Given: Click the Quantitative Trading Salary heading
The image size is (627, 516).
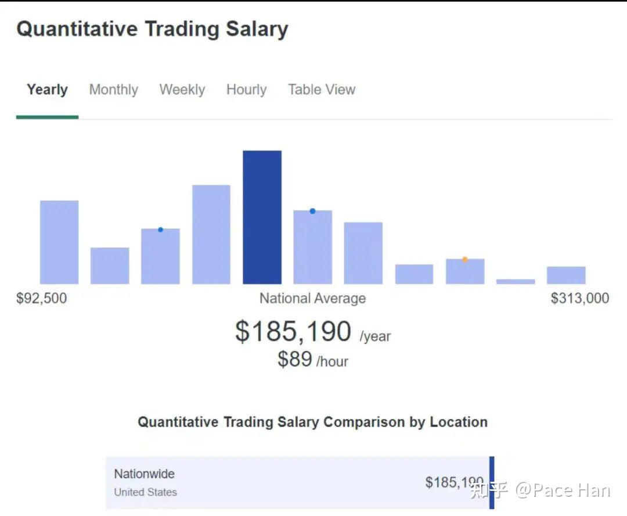Looking at the screenshot, I should coord(153,28).
